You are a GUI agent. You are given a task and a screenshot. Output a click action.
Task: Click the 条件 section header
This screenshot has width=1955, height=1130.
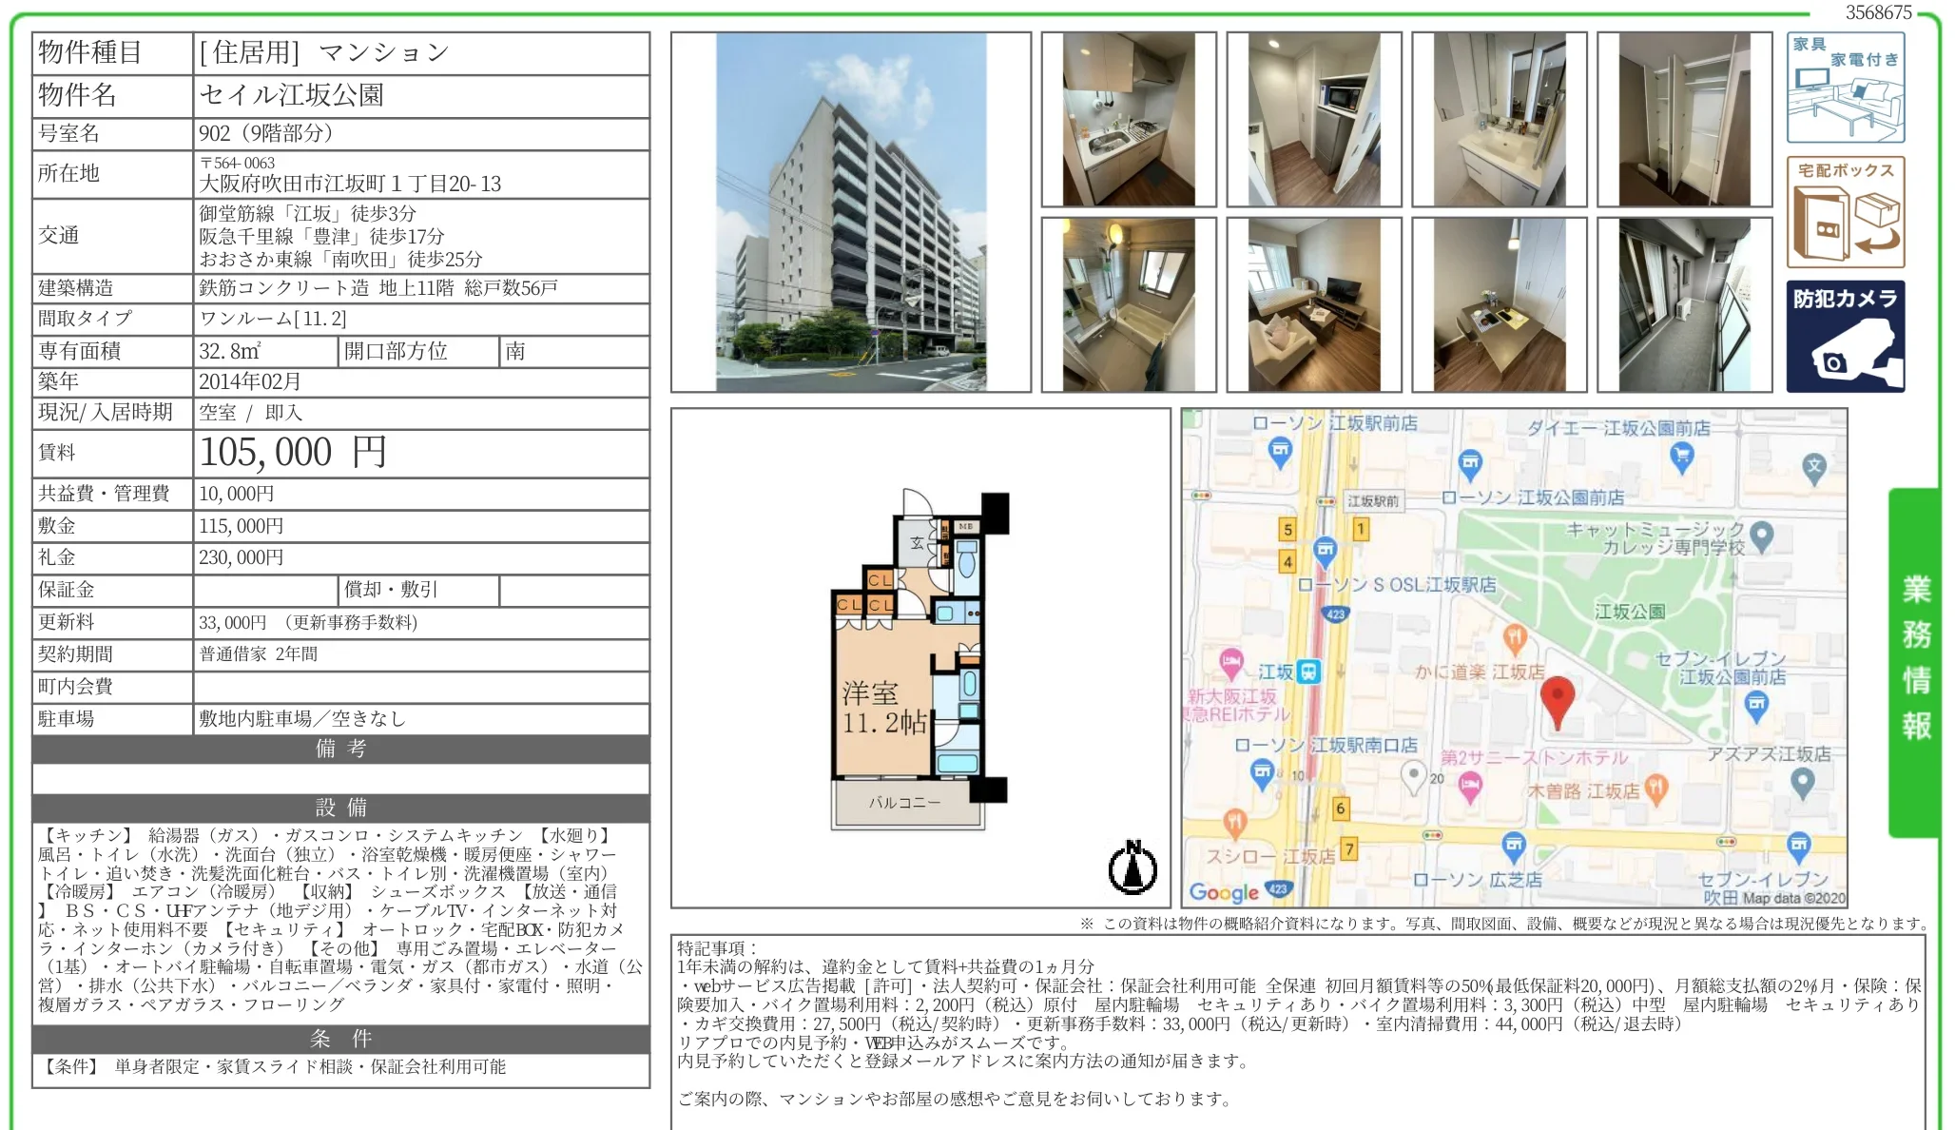341,1039
